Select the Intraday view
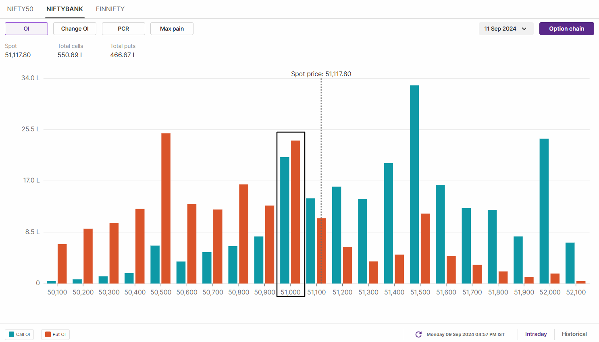Viewport: 599px width, 342px height. pyautogui.click(x=536, y=334)
